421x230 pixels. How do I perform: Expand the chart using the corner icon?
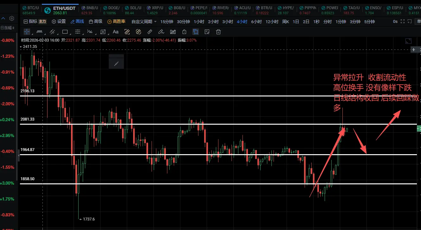point(409,41)
